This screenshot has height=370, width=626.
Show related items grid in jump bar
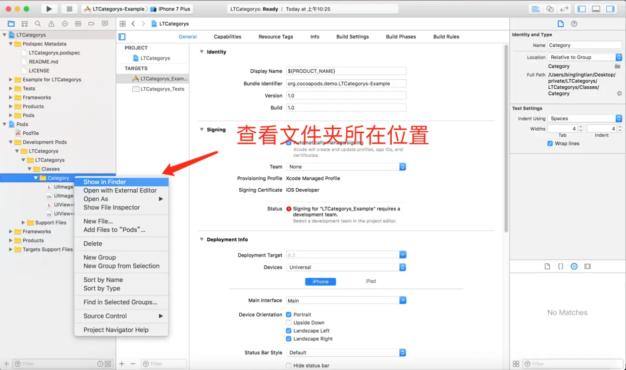coord(122,24)
